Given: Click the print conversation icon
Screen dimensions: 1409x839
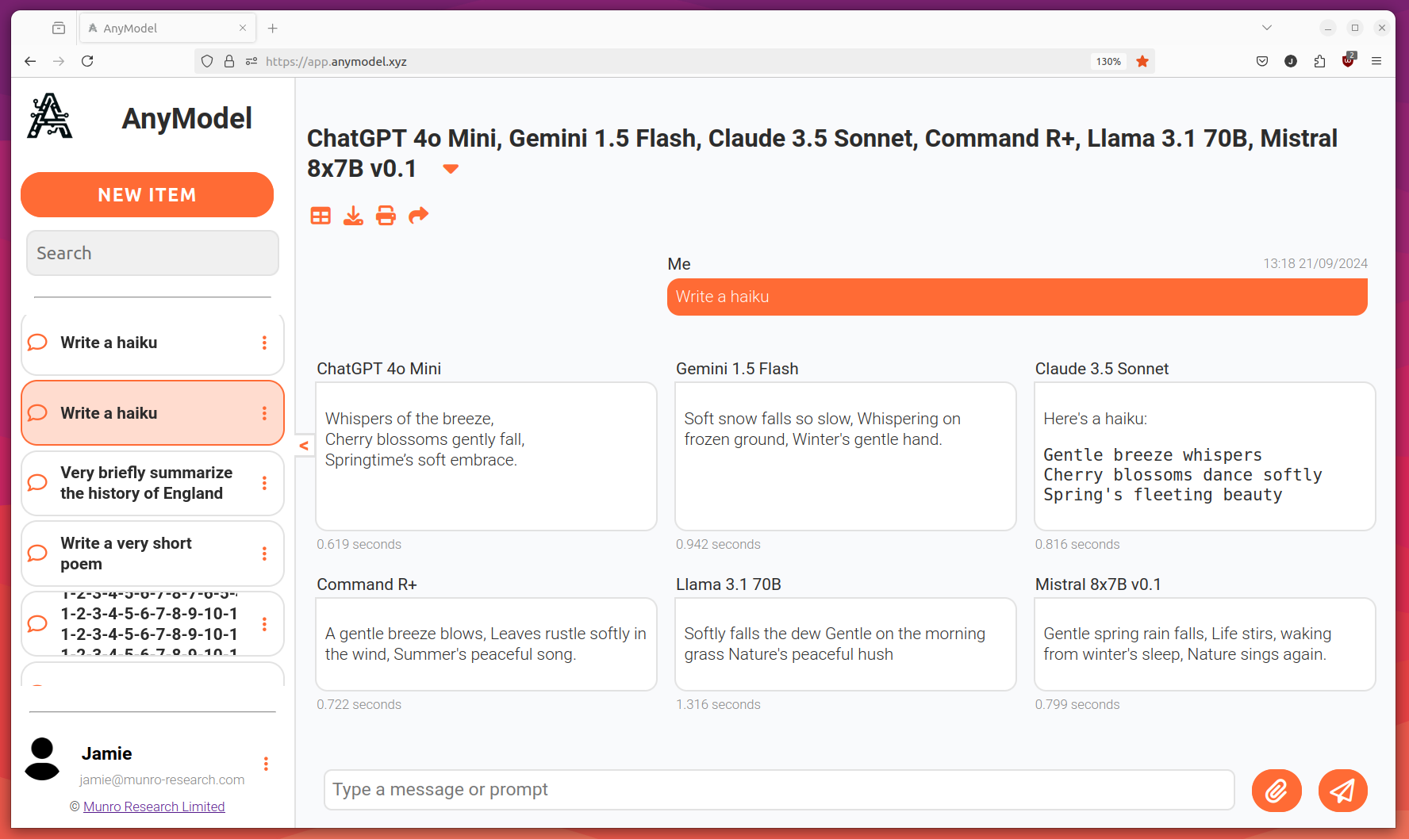Looking at the screenshot, I should [386, 216].
